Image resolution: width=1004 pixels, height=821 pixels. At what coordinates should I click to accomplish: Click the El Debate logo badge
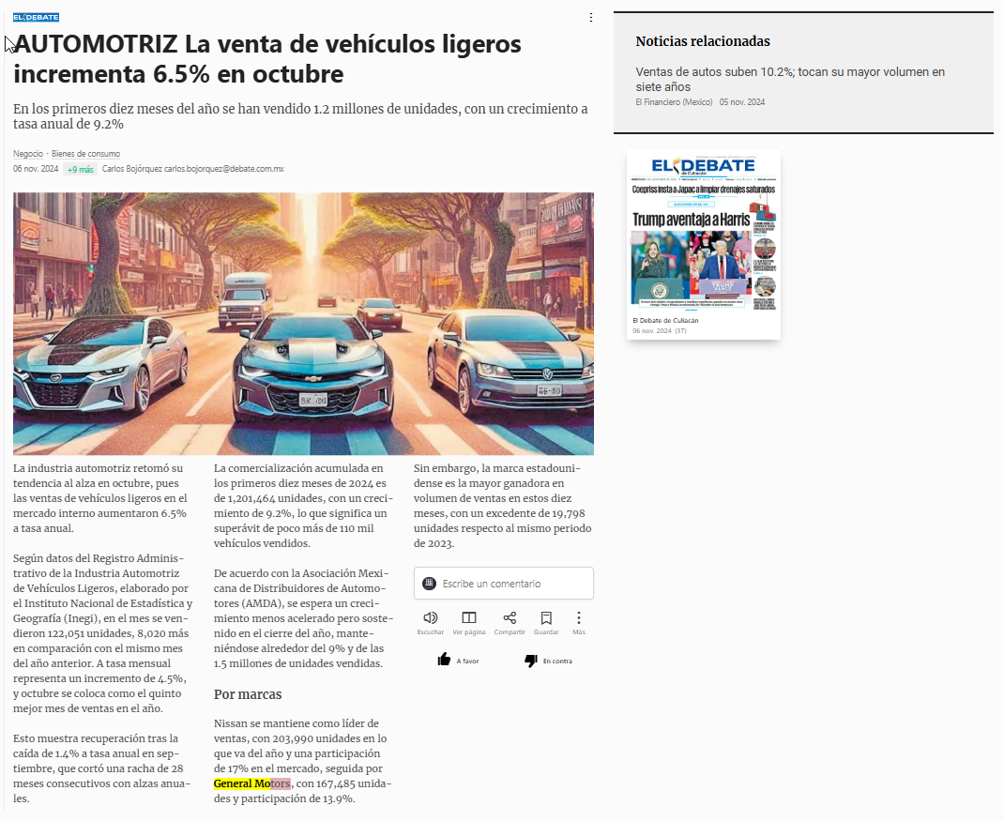point(36,17)
